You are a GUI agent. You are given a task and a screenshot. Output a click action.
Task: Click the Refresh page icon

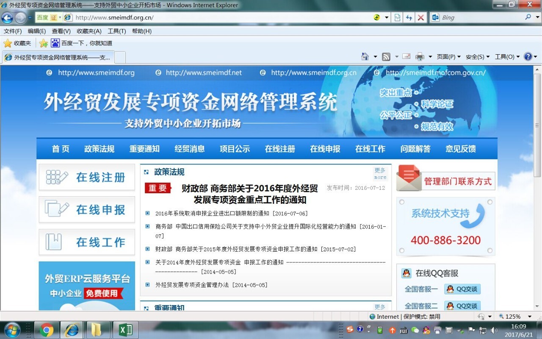coord(409,18)
